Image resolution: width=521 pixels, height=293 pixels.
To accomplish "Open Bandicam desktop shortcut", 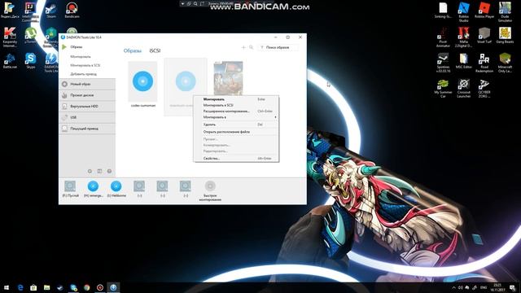I will 72,11.
